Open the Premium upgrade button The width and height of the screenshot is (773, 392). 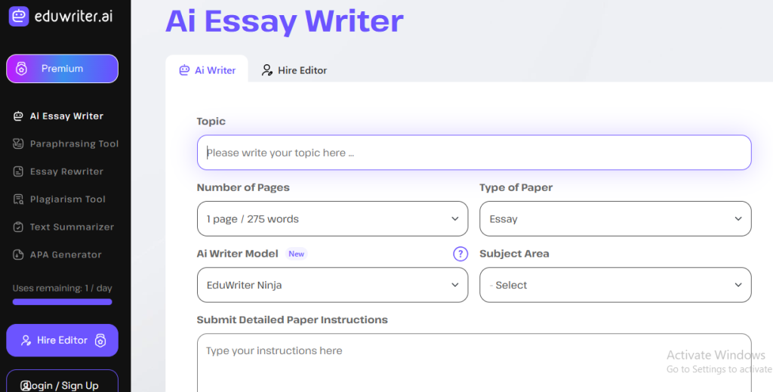pyautogui.click(x=62, y=69)
